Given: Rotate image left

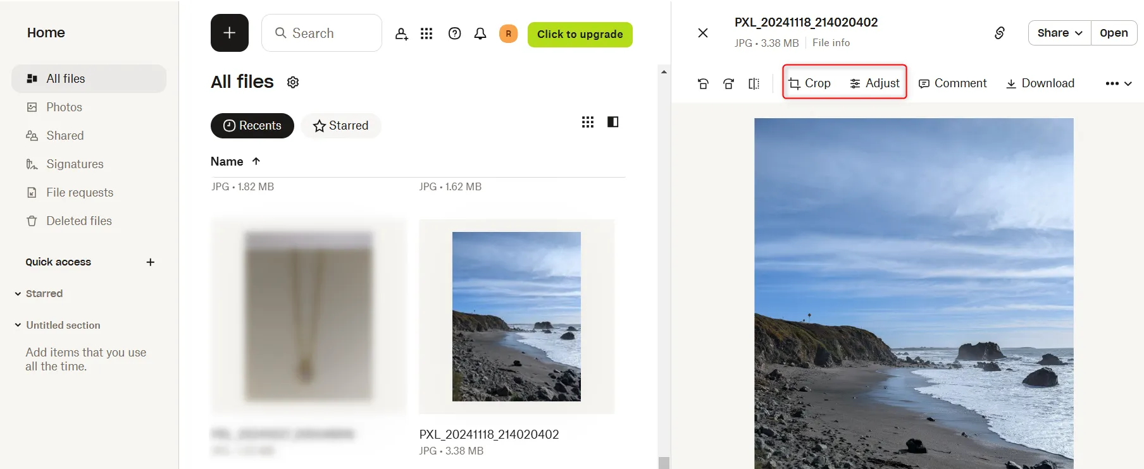Looking at the screenshot, I should click(703, 83).
